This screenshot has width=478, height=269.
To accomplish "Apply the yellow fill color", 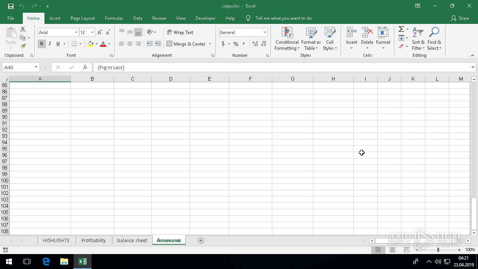I will coord(90,44).
